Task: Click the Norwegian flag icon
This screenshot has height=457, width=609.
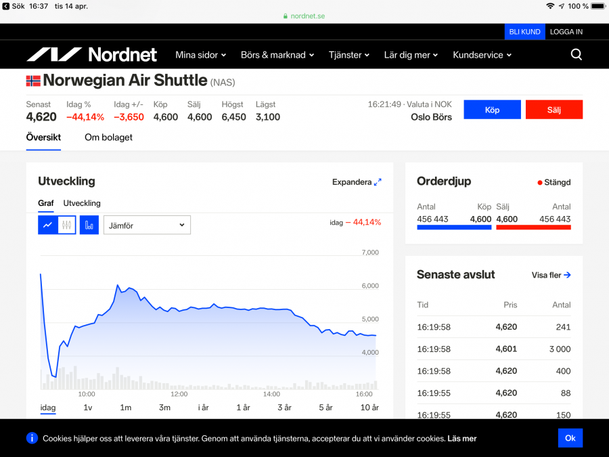Action: 33,81
